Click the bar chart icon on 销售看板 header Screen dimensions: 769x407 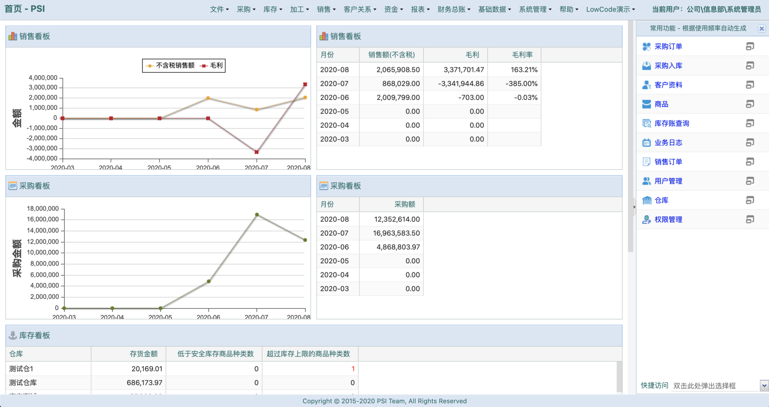(x=12, y=36)
